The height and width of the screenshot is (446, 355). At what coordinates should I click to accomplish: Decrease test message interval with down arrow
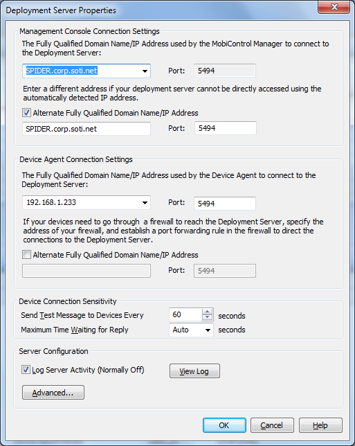pos(207,317)
